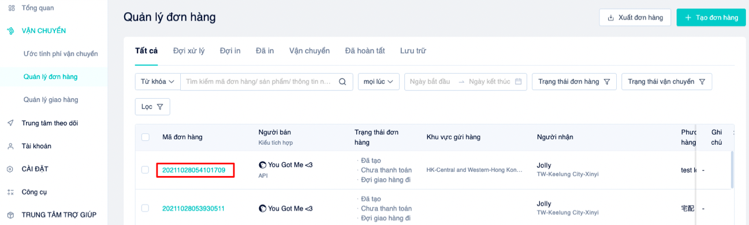Click the Tài khoản account icon
This screenshot has height=225, width=749.
11,146
